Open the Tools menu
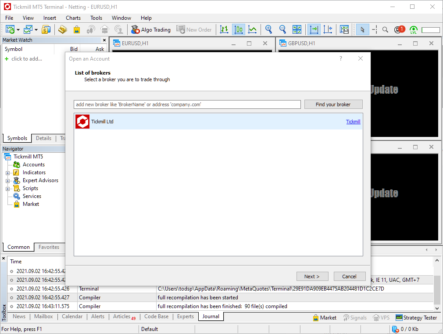Viewport: 443px width, 334px height. (x=96, y=18)
